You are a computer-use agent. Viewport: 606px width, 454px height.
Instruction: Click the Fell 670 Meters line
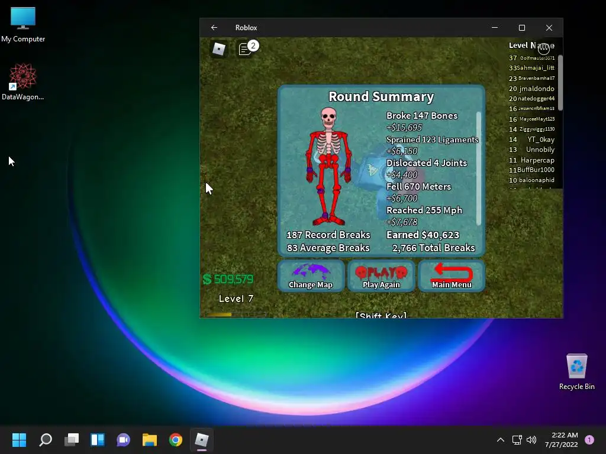tap(418, 186)
